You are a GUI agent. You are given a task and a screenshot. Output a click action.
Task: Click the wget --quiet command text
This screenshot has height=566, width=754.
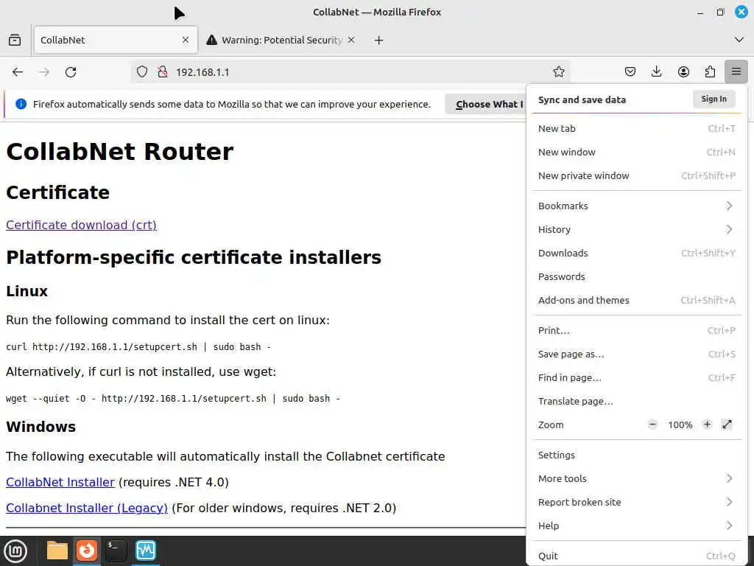[x=173, y=399]
